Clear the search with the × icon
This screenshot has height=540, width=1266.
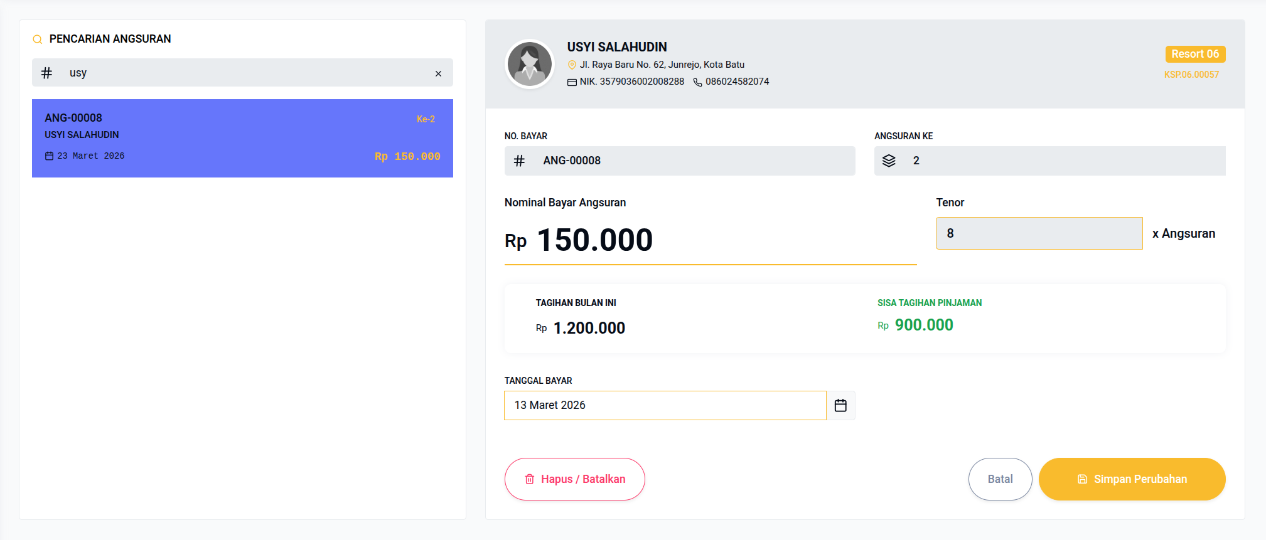click(x=439, y=74)
